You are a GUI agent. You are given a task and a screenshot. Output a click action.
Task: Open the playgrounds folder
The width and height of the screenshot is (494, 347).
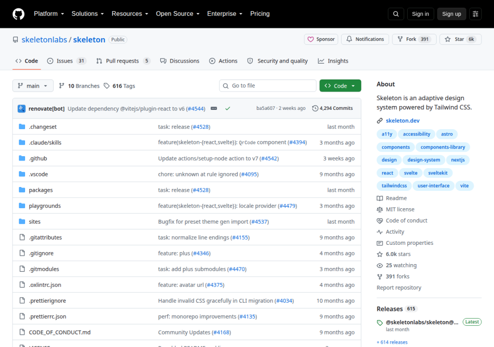(x=45, y=206)
